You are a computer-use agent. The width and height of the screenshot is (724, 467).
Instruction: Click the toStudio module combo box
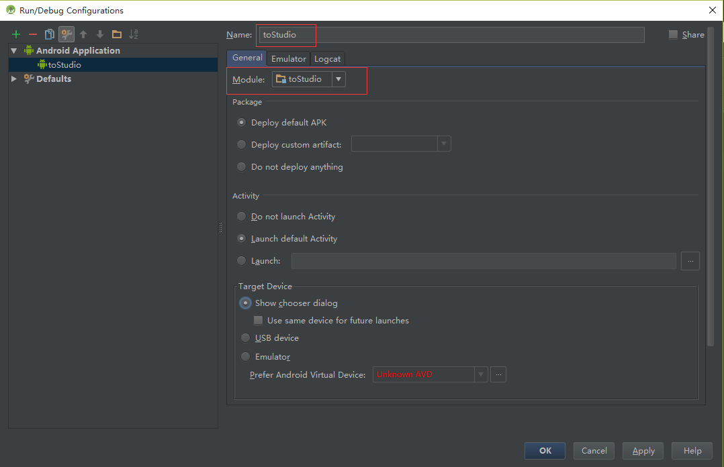click(309, 79)
